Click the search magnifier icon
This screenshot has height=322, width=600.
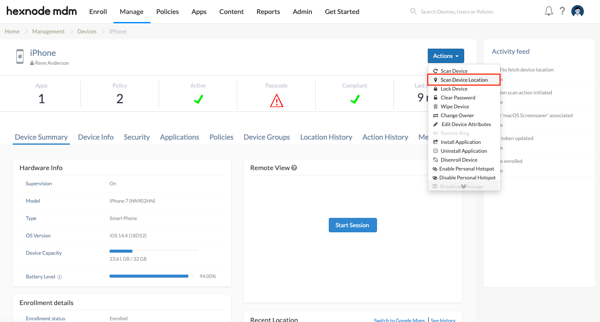point(413,11)
